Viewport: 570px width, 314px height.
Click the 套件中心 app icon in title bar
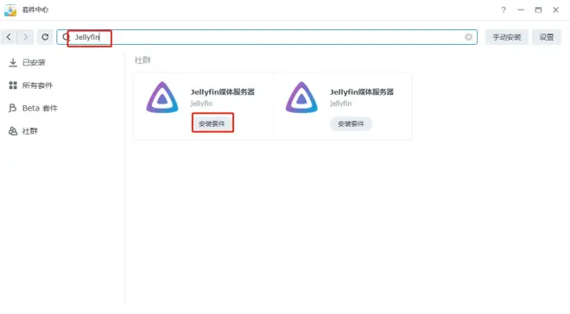tap(10, 9)
